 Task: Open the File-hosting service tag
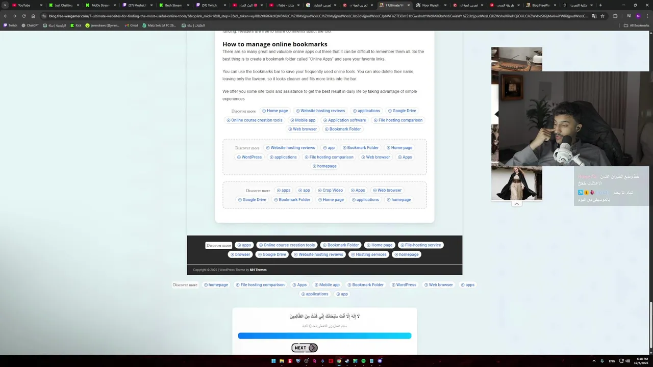pos(420,245)
